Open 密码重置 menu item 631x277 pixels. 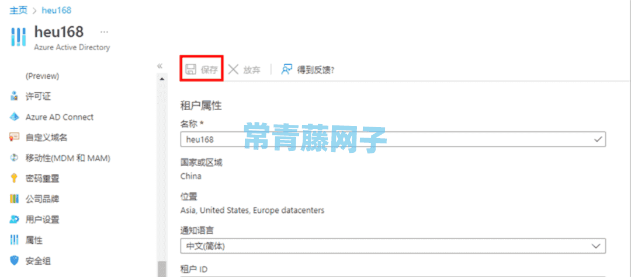[42, 178]
